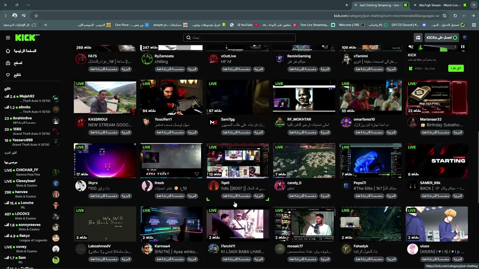
Task: Open the site info icon in address bar
Action: (x=445, y=16)
